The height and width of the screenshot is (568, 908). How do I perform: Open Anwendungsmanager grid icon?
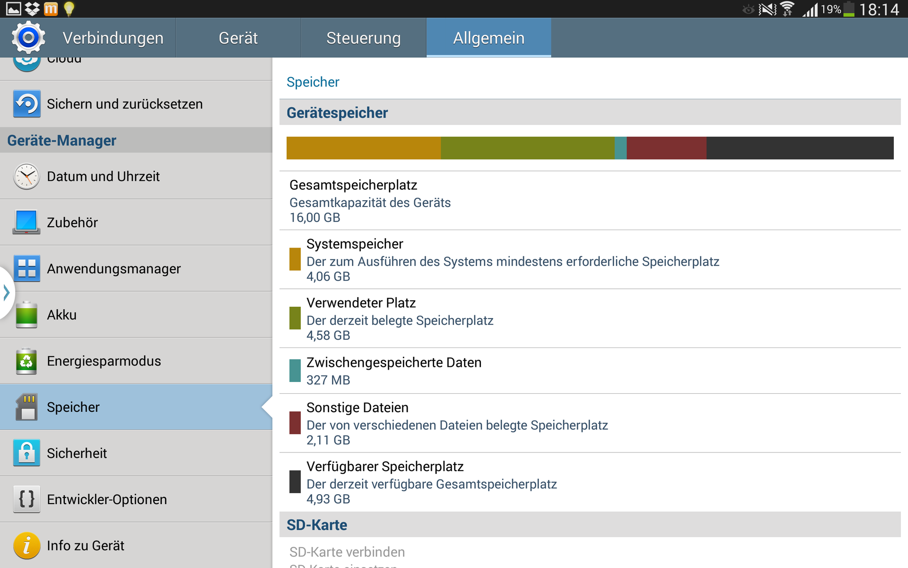pyautogui.click(x=26, y=268)
